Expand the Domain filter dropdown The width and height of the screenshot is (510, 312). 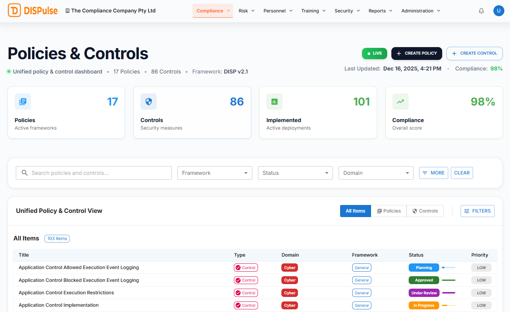click(x=376, y=173)
